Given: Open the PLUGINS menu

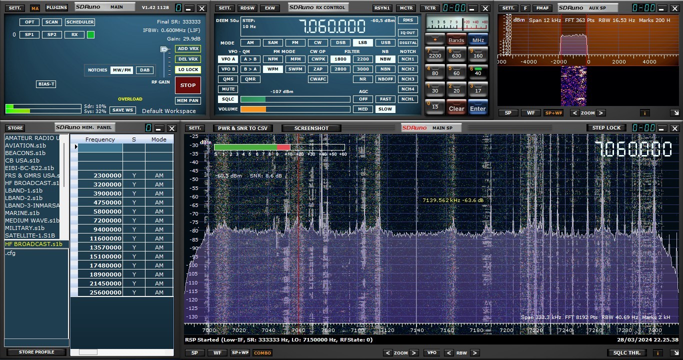Looking at the screenshot, I should (x=56, y=8).
